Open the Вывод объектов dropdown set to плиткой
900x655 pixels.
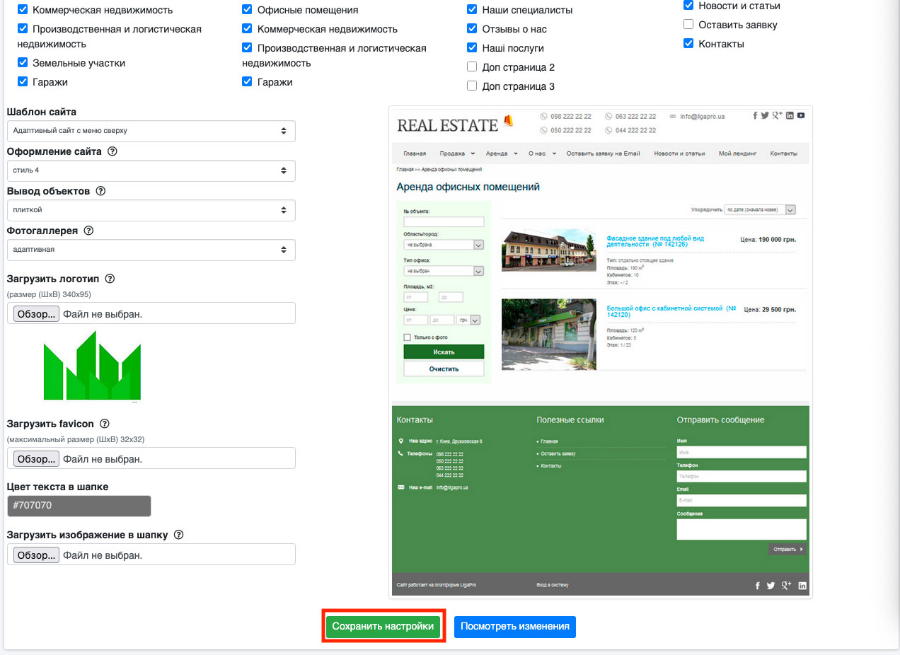coord(151,210)
